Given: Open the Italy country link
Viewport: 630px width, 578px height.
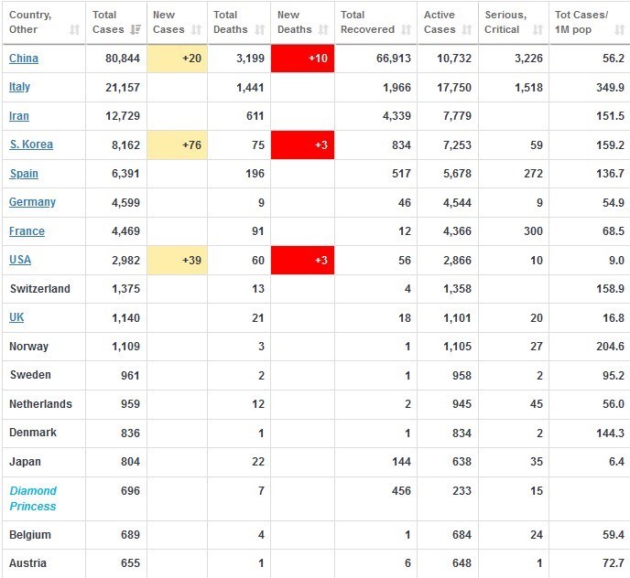Looking at the screenshot, I should tap(19, 87).
